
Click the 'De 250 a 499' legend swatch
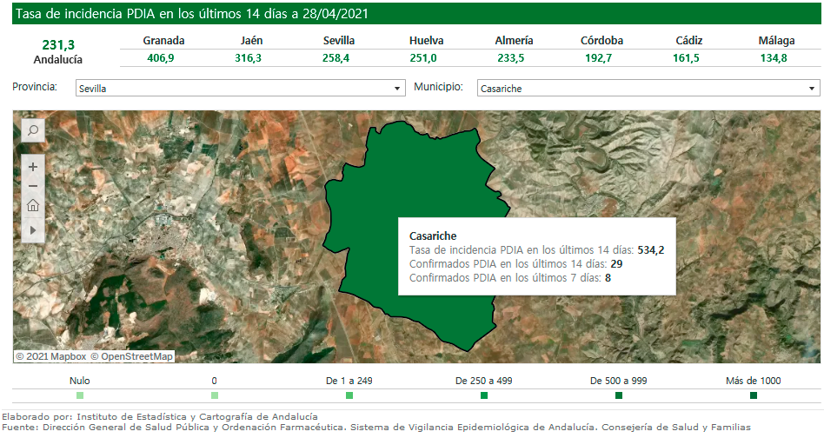[x=484, y=396]
